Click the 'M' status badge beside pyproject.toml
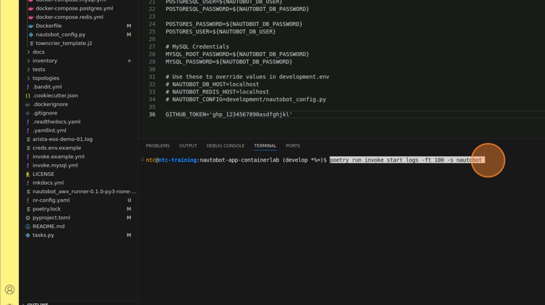The width and height of the screenshot is (545, 305). click(129, 218)
